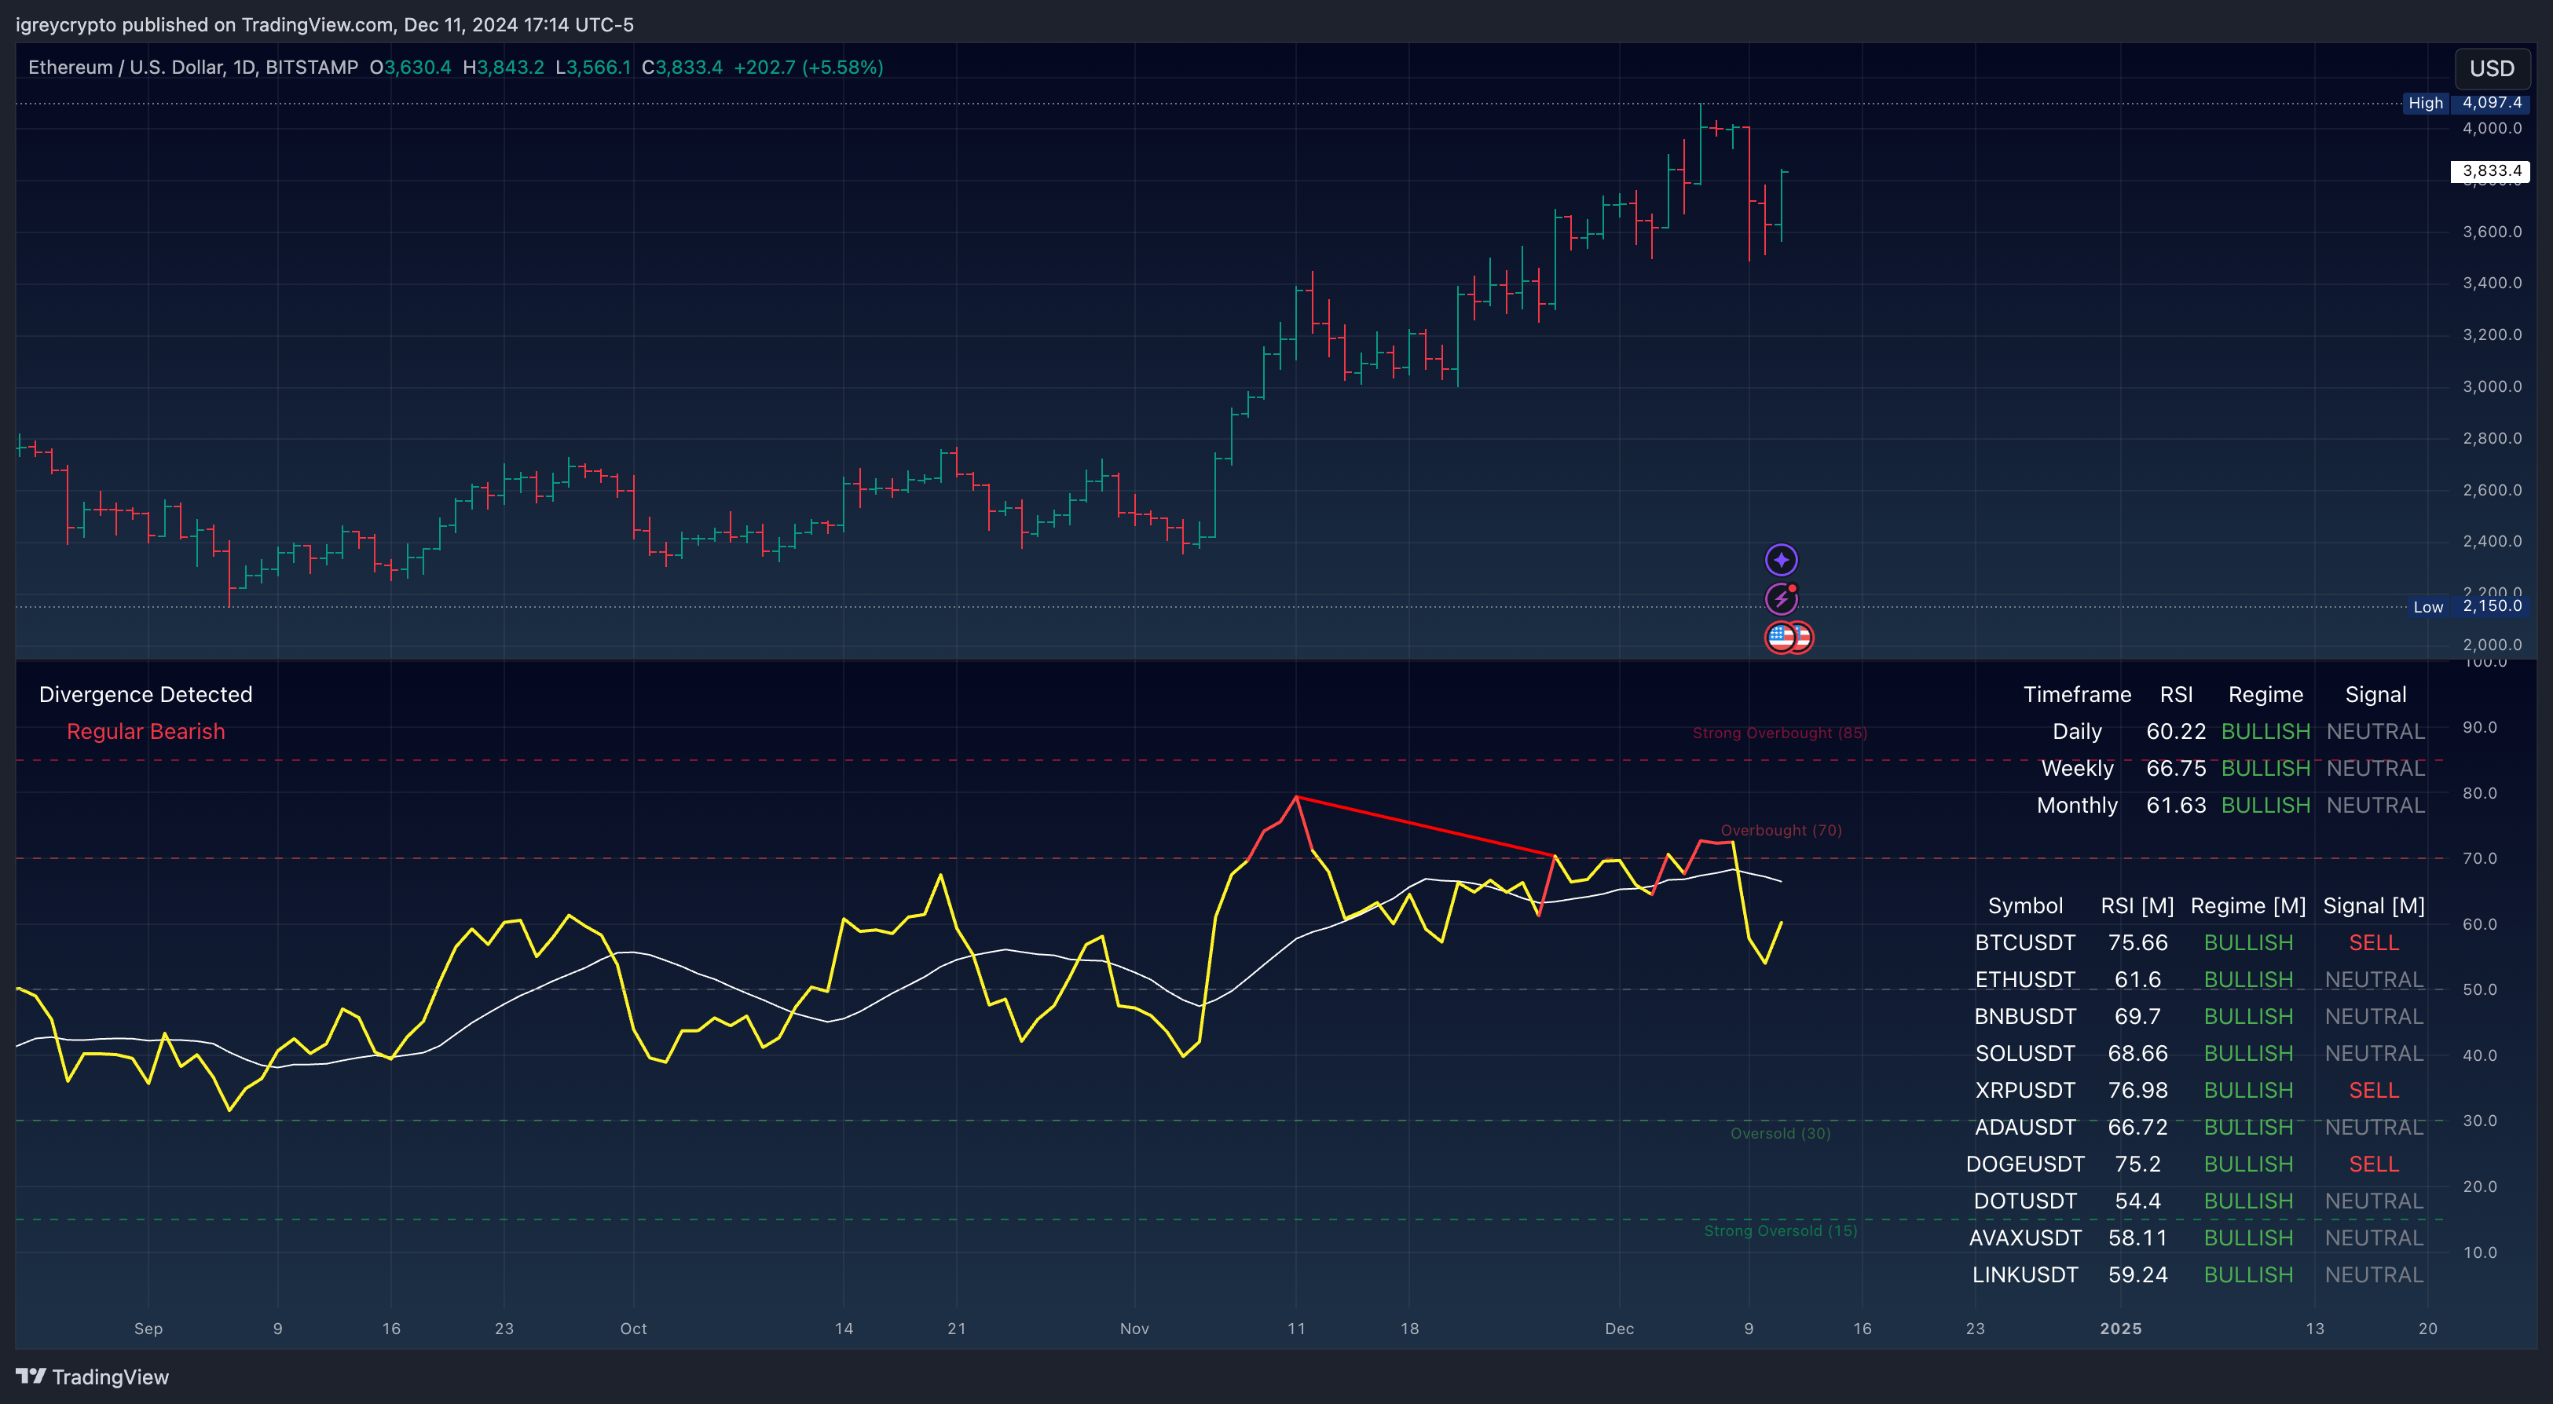Click the Sep label on time axis
Image resolution: width=2553 pixels, height=1404 pixels.
pyautogui.click(x=148, y=1329)
